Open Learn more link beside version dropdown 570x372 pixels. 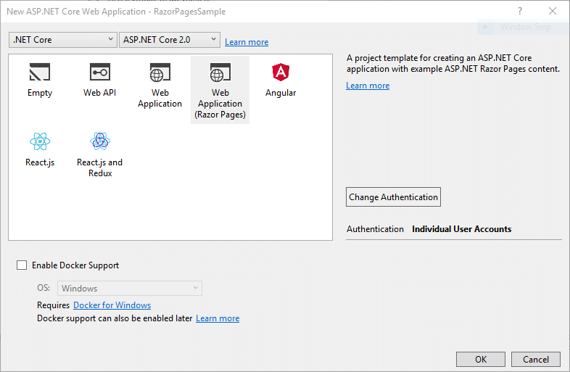tap(247, 42)
